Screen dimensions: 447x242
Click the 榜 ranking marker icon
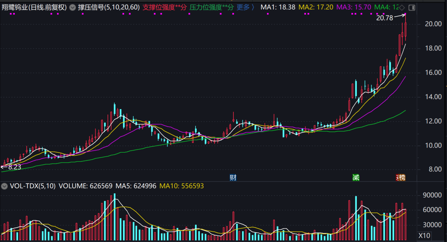pyautogui.click(x=401, y=177)
